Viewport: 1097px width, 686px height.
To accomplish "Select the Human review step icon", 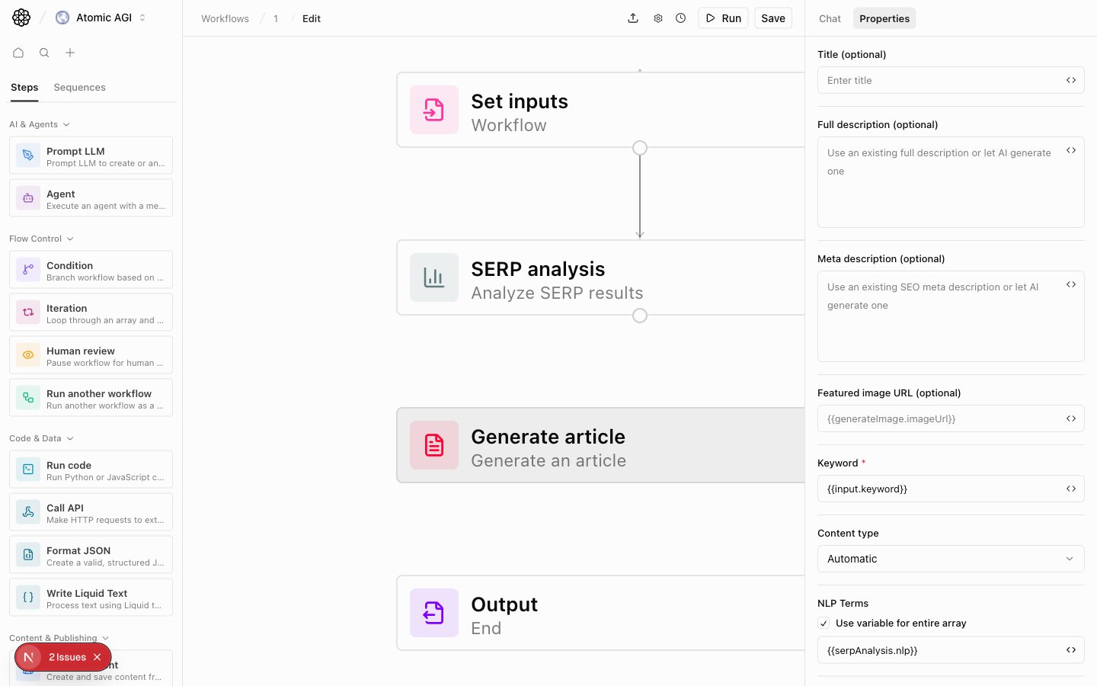I will 28,355.
